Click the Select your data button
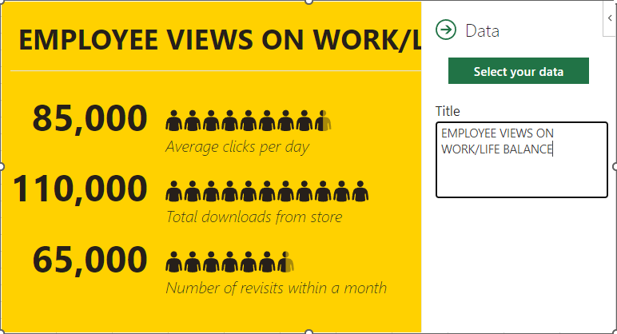This screenshot has width=617, height=334. (518, 71)
